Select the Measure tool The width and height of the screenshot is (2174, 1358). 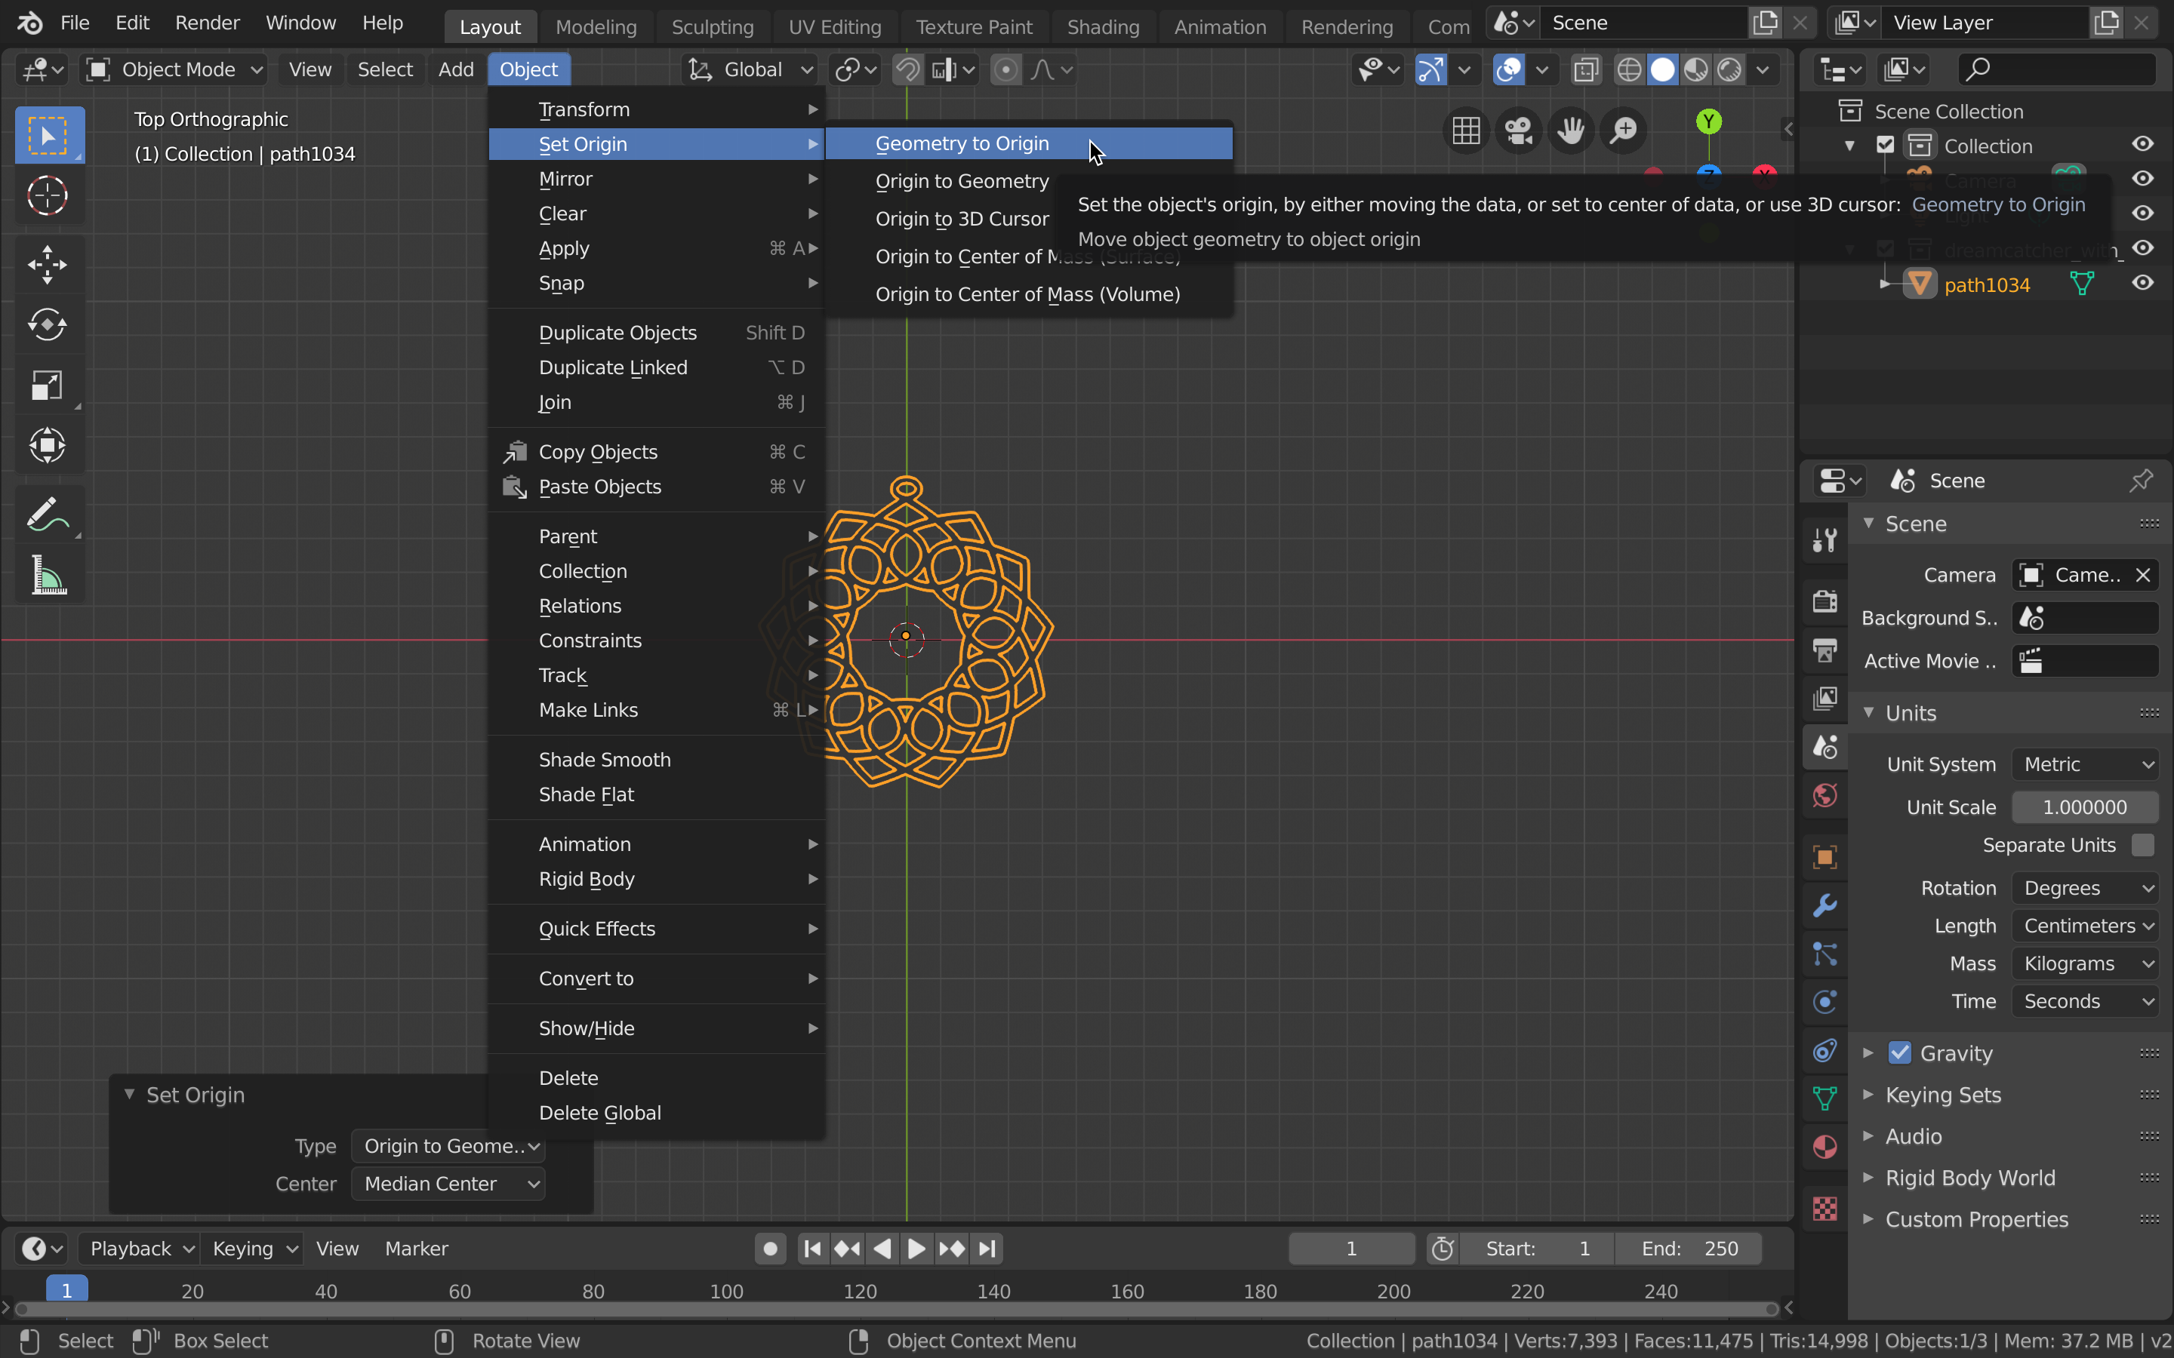tap(48, 575)
